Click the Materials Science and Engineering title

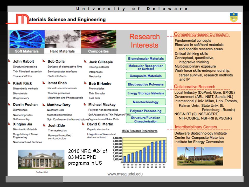pyautogui.click(x=67, y=19)
